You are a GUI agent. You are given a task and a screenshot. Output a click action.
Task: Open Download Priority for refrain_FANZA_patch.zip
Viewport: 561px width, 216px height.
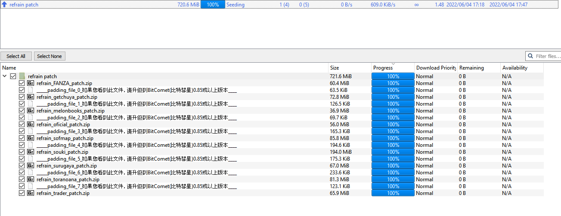(436, 83)
